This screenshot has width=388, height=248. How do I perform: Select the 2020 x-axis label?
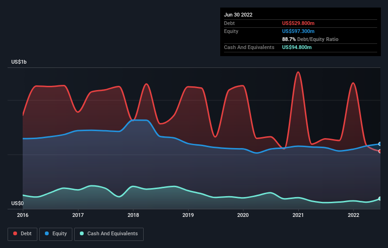point(243,215)
